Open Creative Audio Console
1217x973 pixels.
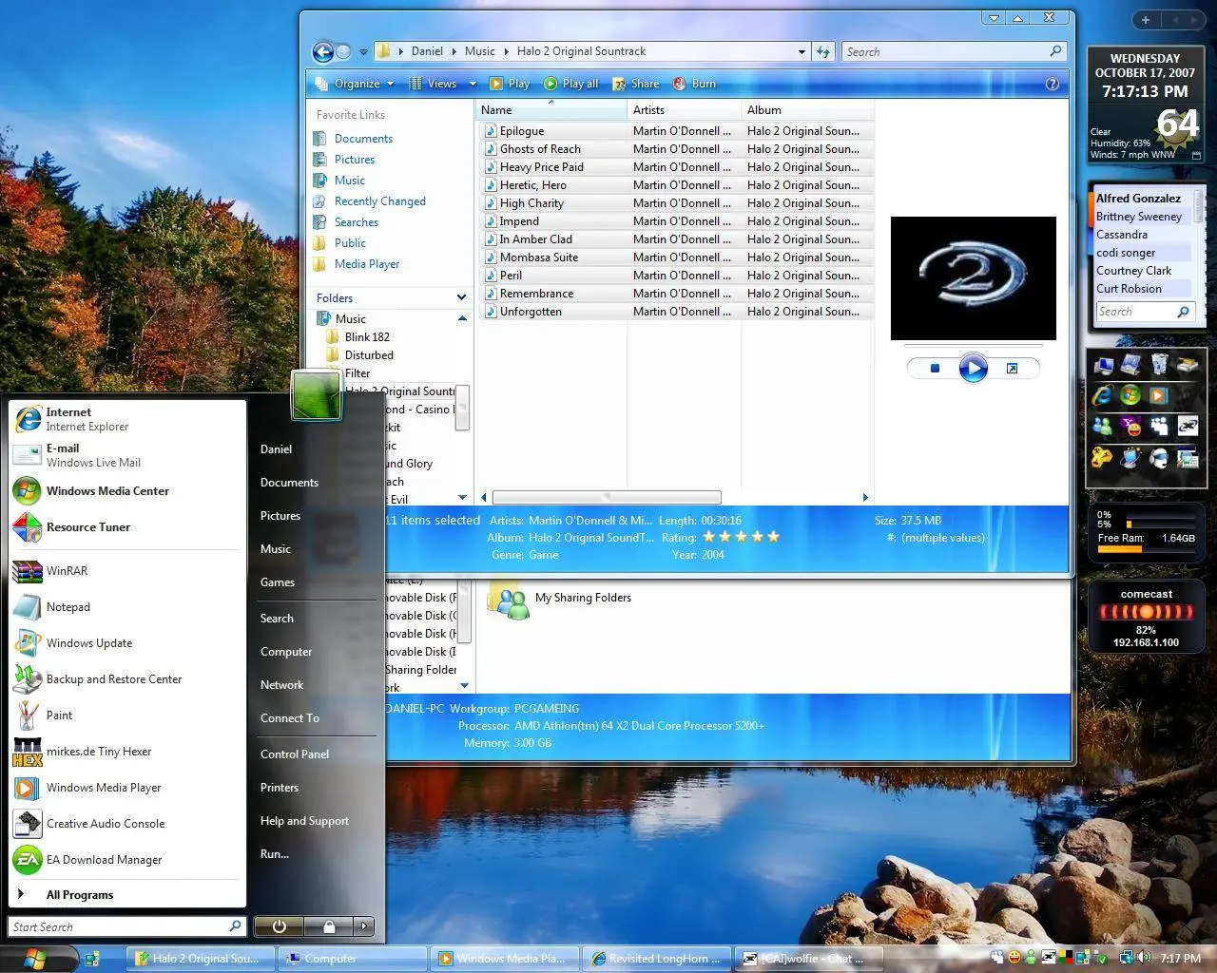[x=127, y=824]
